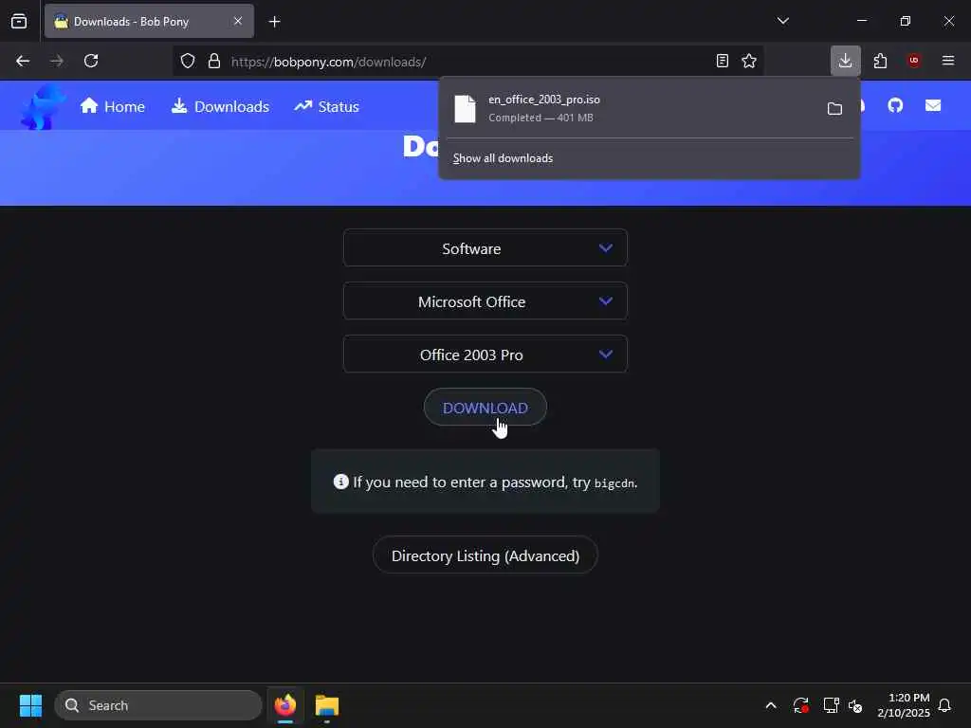Click Show all downloads
Viewport: 971px width, 728px height.
pos(503,158)
